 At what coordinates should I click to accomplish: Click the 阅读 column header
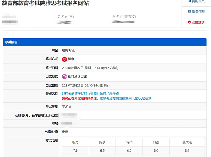[x=102, y=142]
